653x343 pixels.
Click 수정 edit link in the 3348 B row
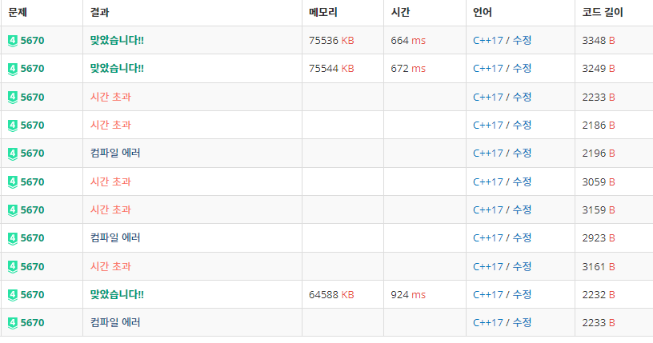[522, 41]
